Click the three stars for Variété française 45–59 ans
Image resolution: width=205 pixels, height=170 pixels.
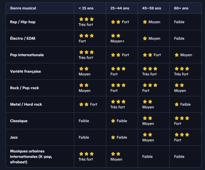pyautogui.click(x=150, y=69)
